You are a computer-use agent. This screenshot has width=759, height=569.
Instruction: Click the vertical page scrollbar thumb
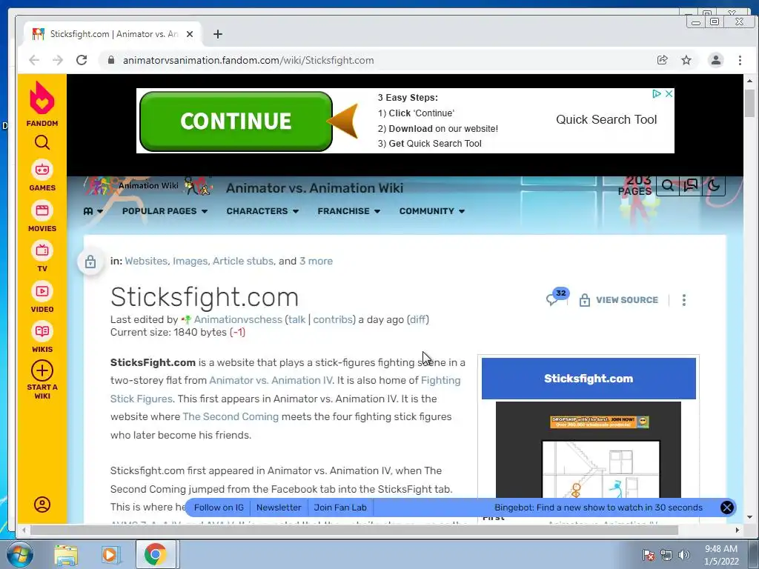[x=750, y=103]
